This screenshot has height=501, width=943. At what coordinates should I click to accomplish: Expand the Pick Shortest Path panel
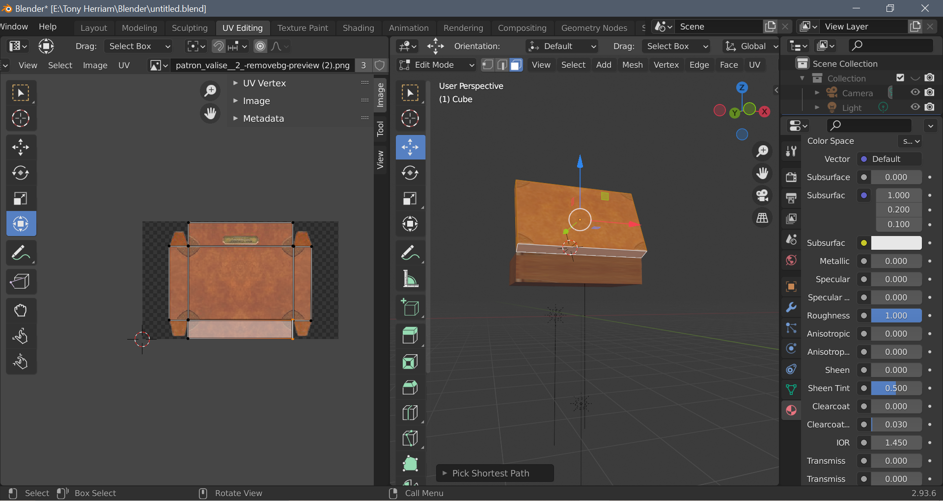[495, 473]
